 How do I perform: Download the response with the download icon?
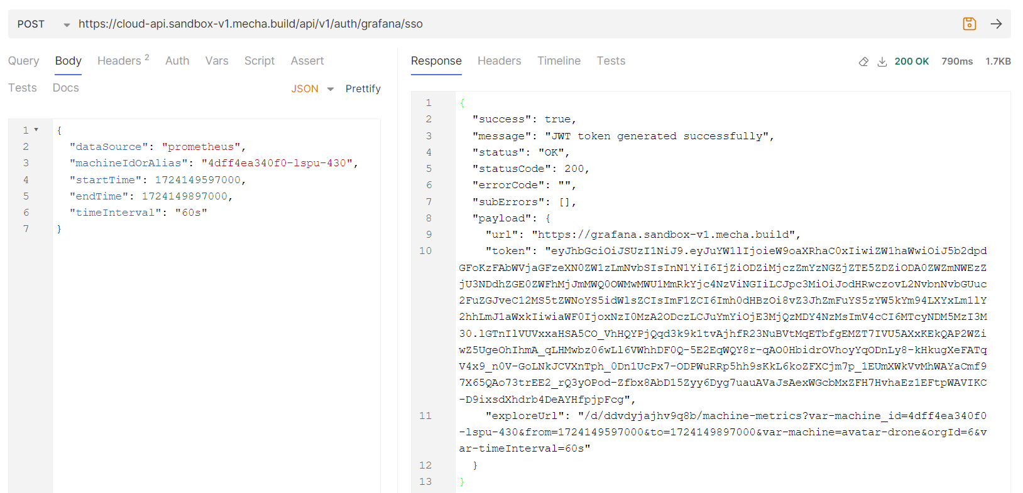(x=882, y=61)
